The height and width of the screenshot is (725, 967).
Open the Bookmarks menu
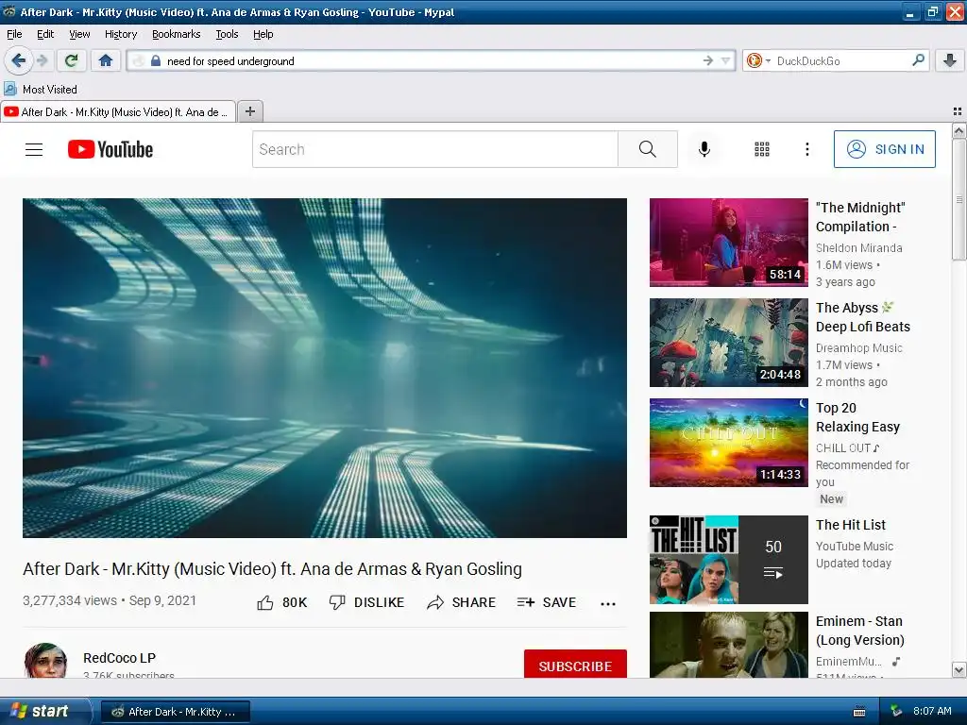(x=176, y=34)
